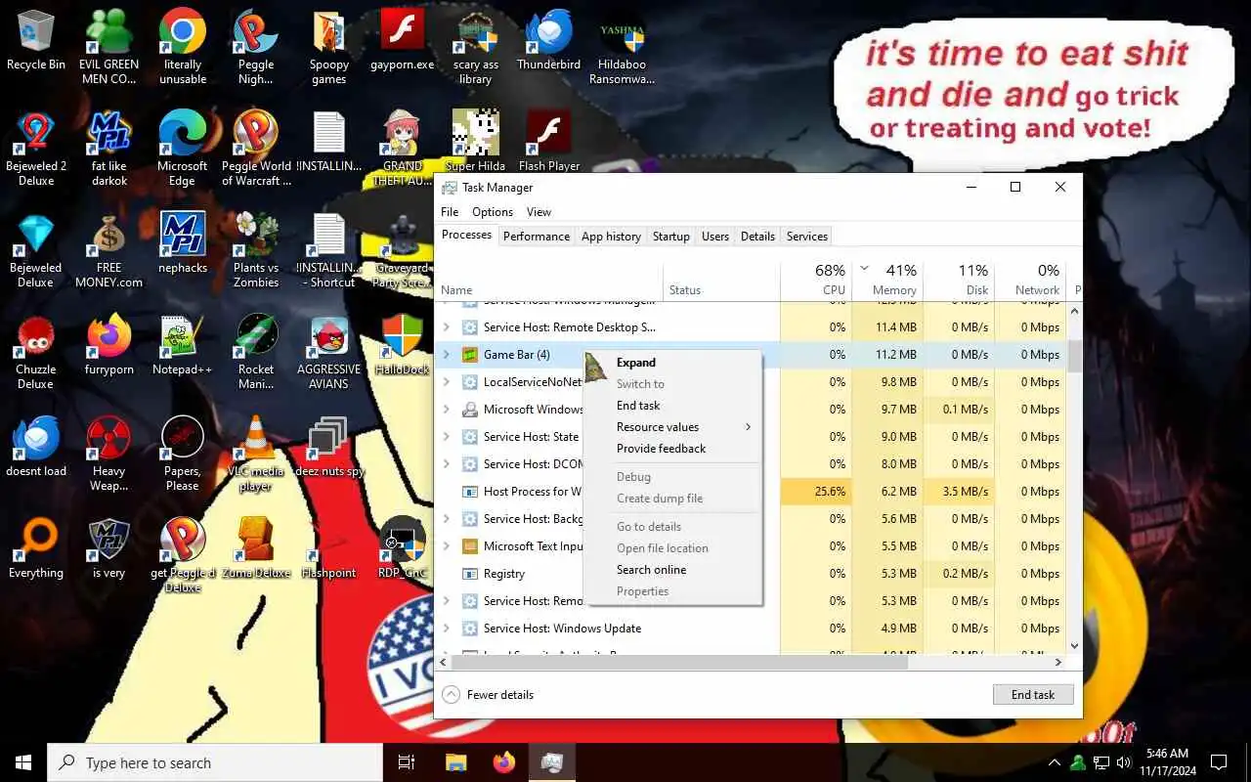Open the AGGRESSIVE AVIANS desktop icon

pyautogui.click(x=329, y=352)
